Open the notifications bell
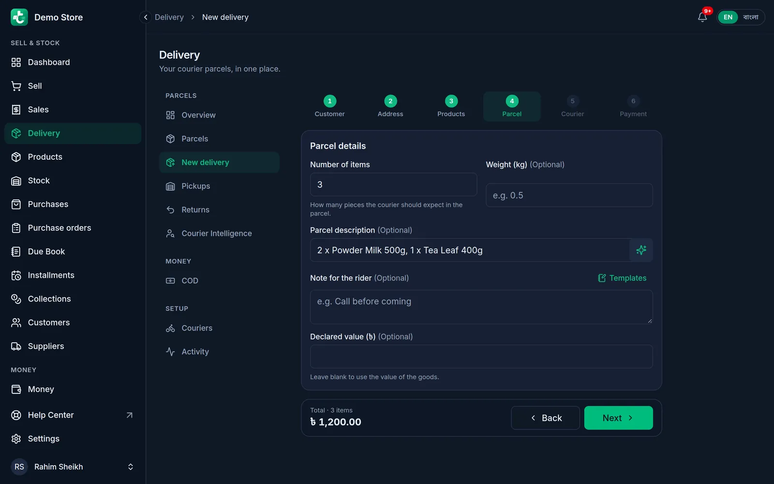774x484 pixels. (x=702, y=17)
